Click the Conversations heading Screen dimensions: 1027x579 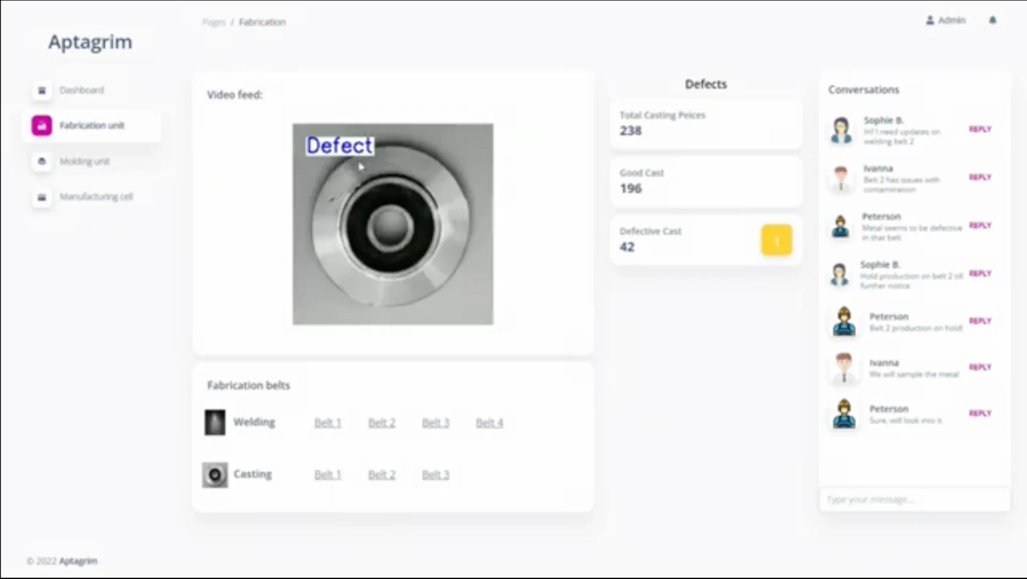coord(863,90)
